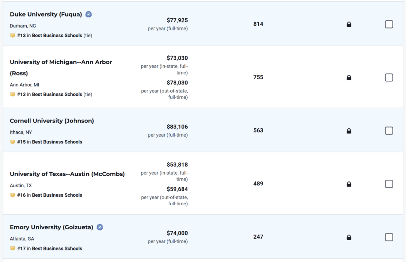Go to Cornell University (Johnson) profile
Screen dimensions: 406x262
(52, 121)
